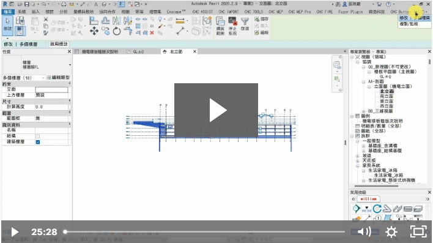The height and width of the screenshot is (243, 433).
Task: Enter fullscreen mode for the video
Action: tap(418, 231)
